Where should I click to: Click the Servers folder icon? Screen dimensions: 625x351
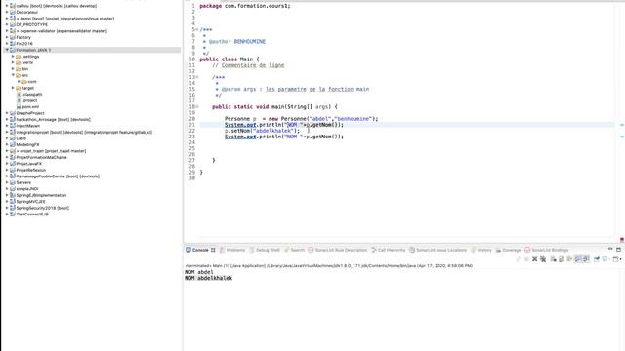pos(13,182)
